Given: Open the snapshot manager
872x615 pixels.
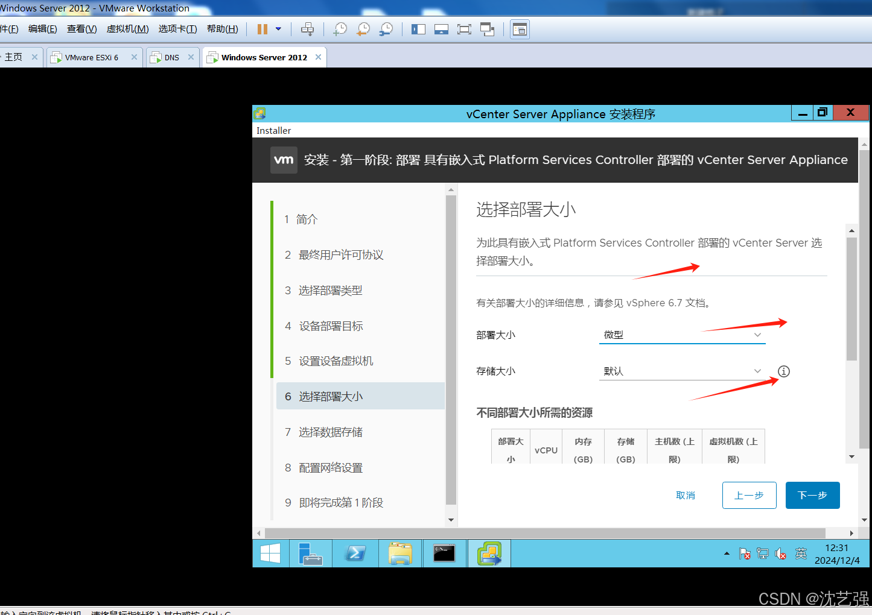Looking at the screenshot, I should point(386,29).
